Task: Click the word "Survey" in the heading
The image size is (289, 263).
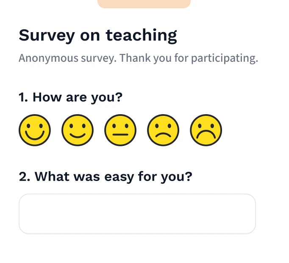Action: coord(47,36)
